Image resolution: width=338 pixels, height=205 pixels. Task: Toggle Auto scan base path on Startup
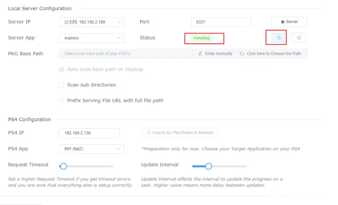coord(61,69)
